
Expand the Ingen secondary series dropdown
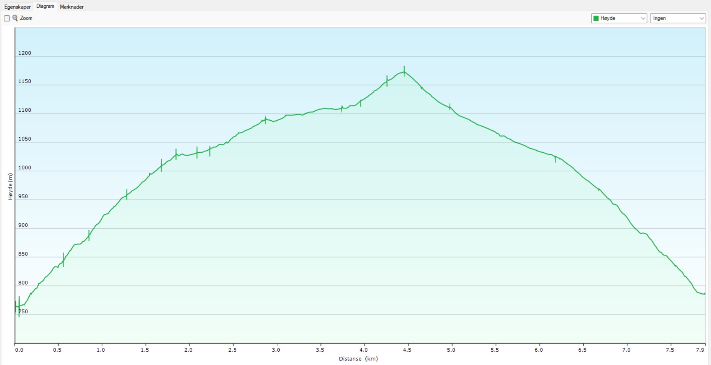(x=678, y=18)
